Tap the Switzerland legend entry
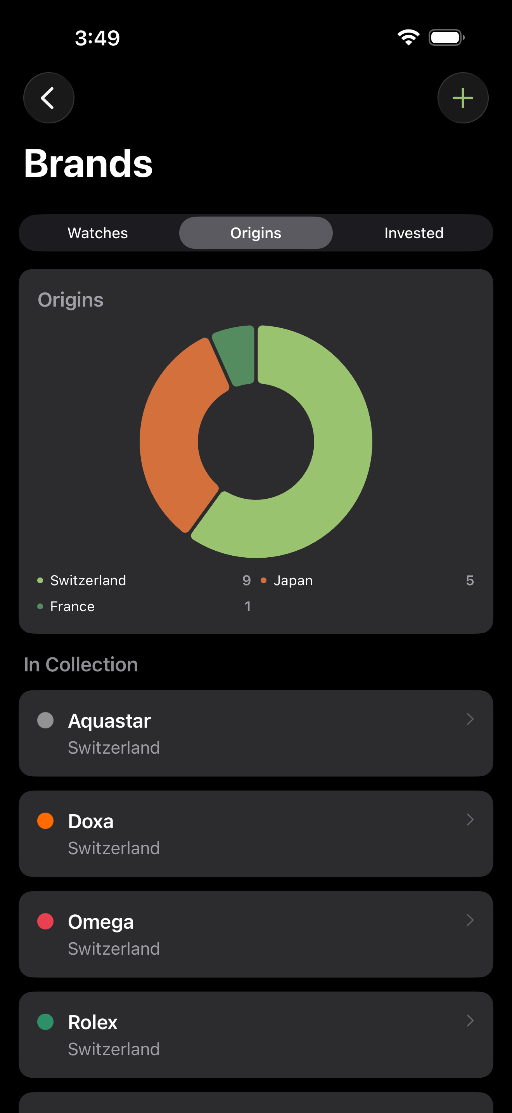The image size is (512, 1113). coord(88,580)
